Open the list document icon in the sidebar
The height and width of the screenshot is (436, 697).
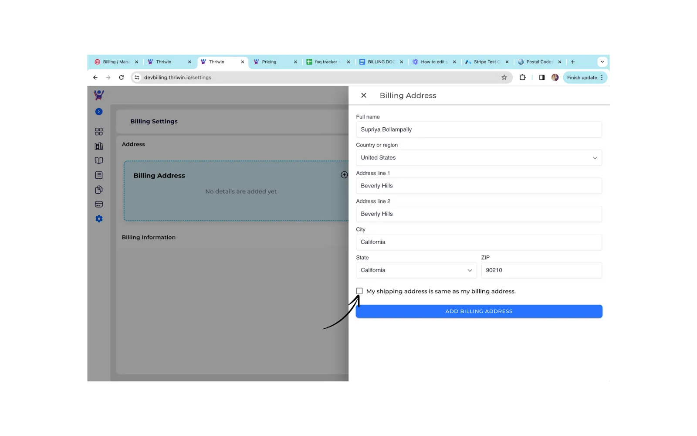click(x=99, y=175)
